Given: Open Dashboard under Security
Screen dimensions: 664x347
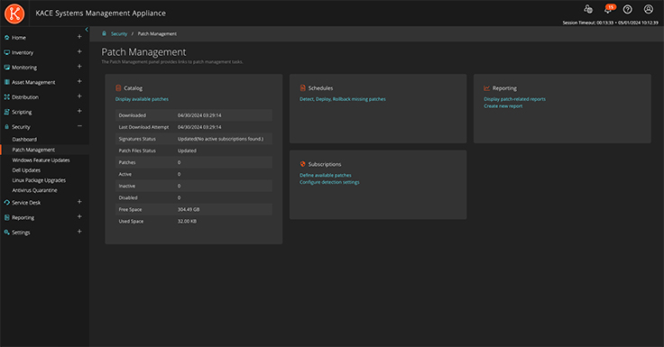Looking at the screenshot, I should 24,139.
